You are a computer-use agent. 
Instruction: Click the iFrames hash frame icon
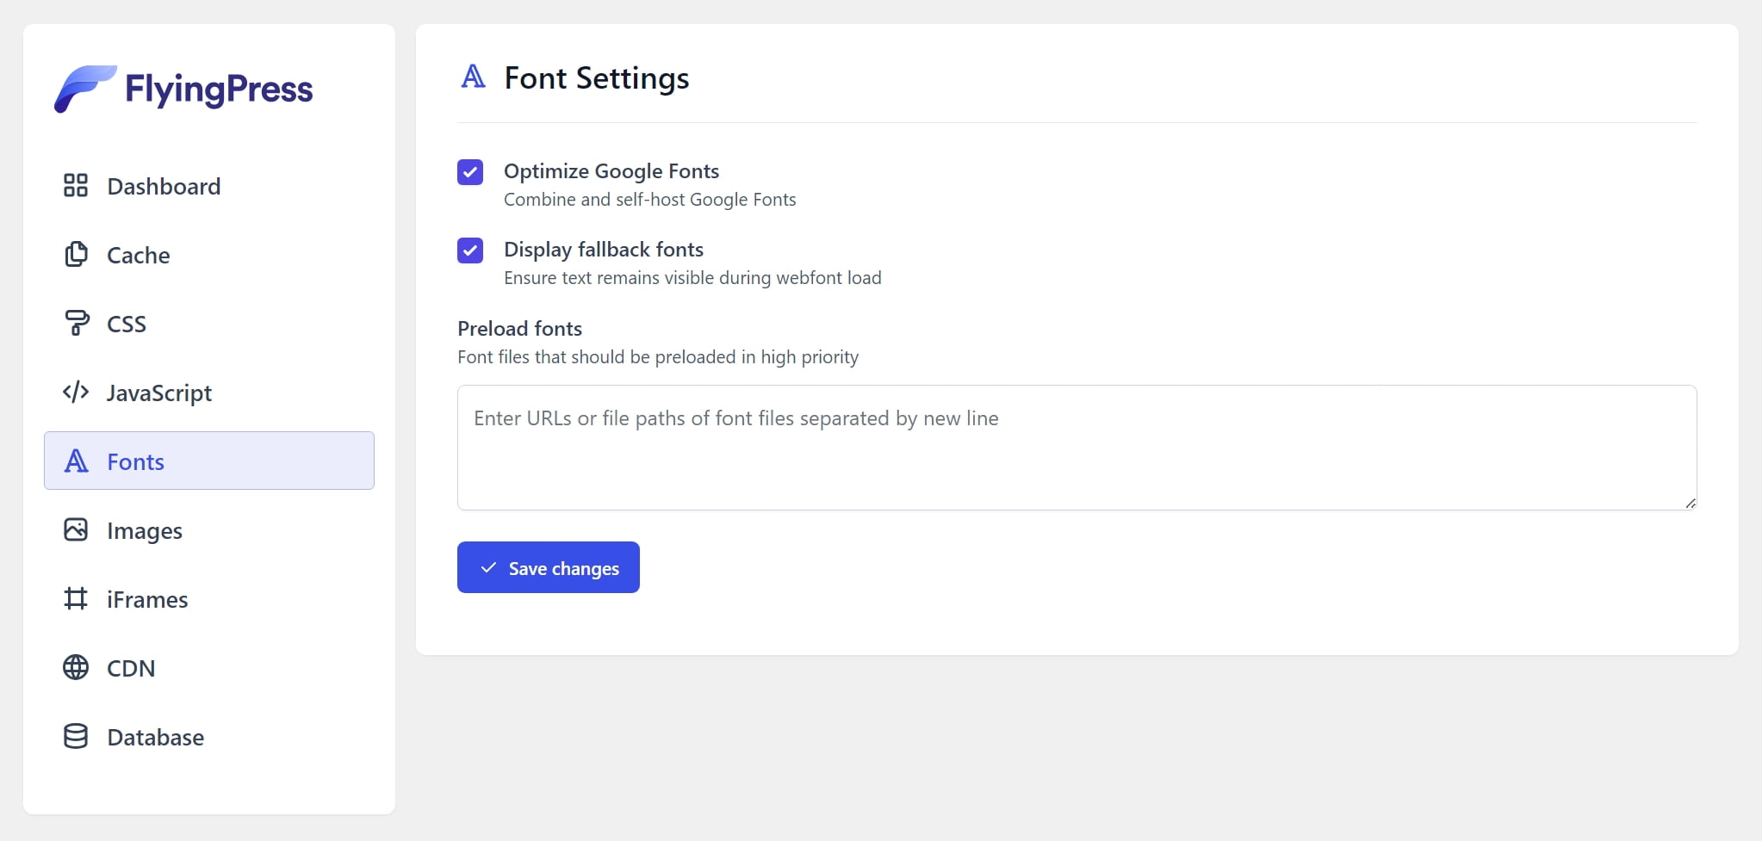76,598
